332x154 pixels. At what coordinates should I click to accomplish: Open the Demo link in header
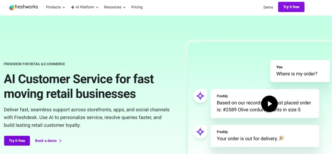click(268, 7)
